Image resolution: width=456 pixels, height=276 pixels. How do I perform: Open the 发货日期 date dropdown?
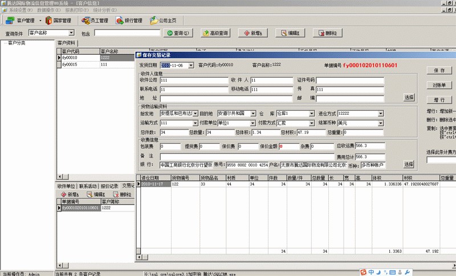click(x=191, y=65)
